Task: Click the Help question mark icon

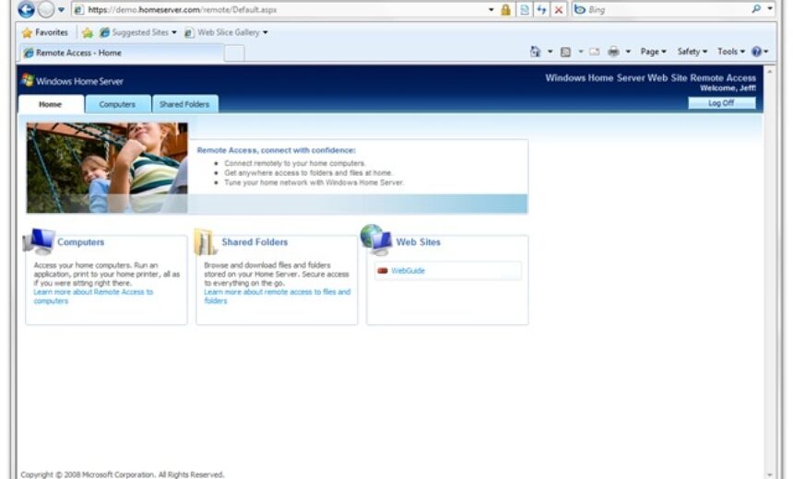Action: 757,52
